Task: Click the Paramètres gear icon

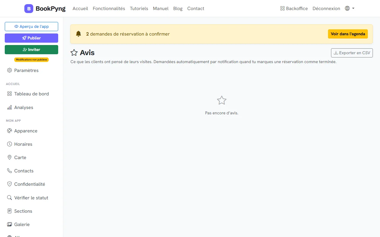Action: tap(9, 71)
